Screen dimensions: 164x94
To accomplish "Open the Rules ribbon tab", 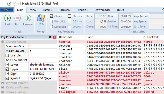I will click(x=121, y=10).
